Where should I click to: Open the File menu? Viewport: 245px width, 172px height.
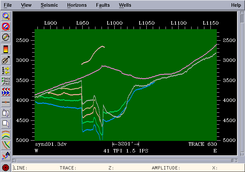tap(8, 5)
